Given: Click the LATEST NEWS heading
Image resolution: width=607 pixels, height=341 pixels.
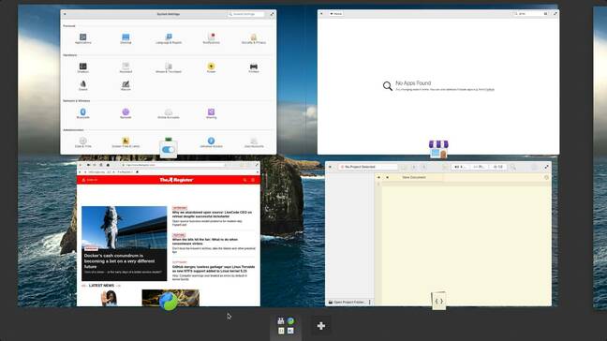Looking at the screenshot, I should [101, 286].
